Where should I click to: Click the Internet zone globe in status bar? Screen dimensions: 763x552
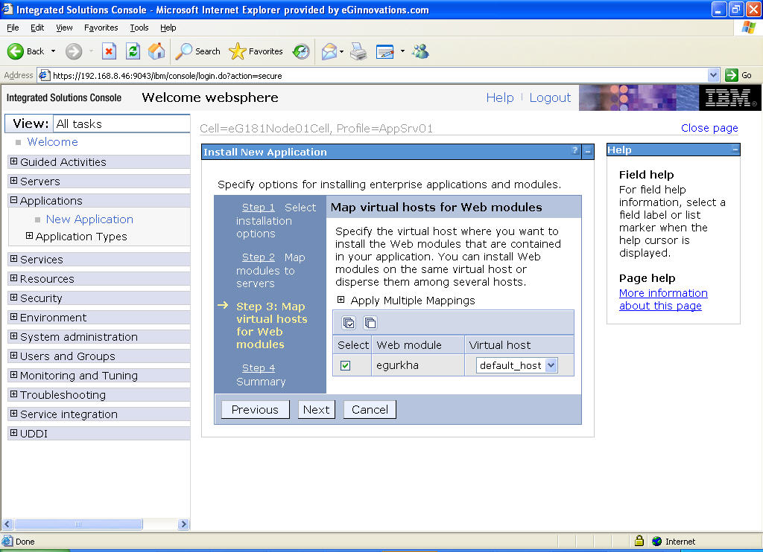657,542
